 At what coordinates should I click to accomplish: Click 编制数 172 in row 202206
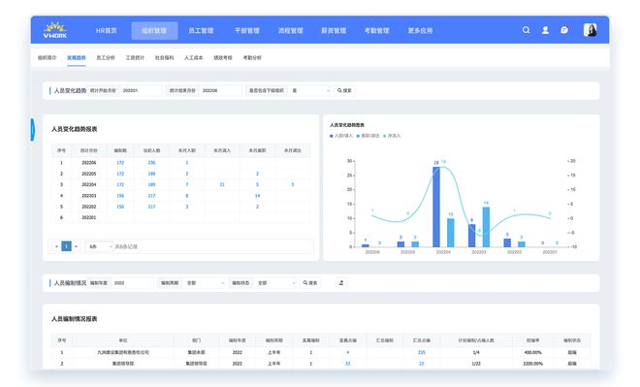(120, 163)
